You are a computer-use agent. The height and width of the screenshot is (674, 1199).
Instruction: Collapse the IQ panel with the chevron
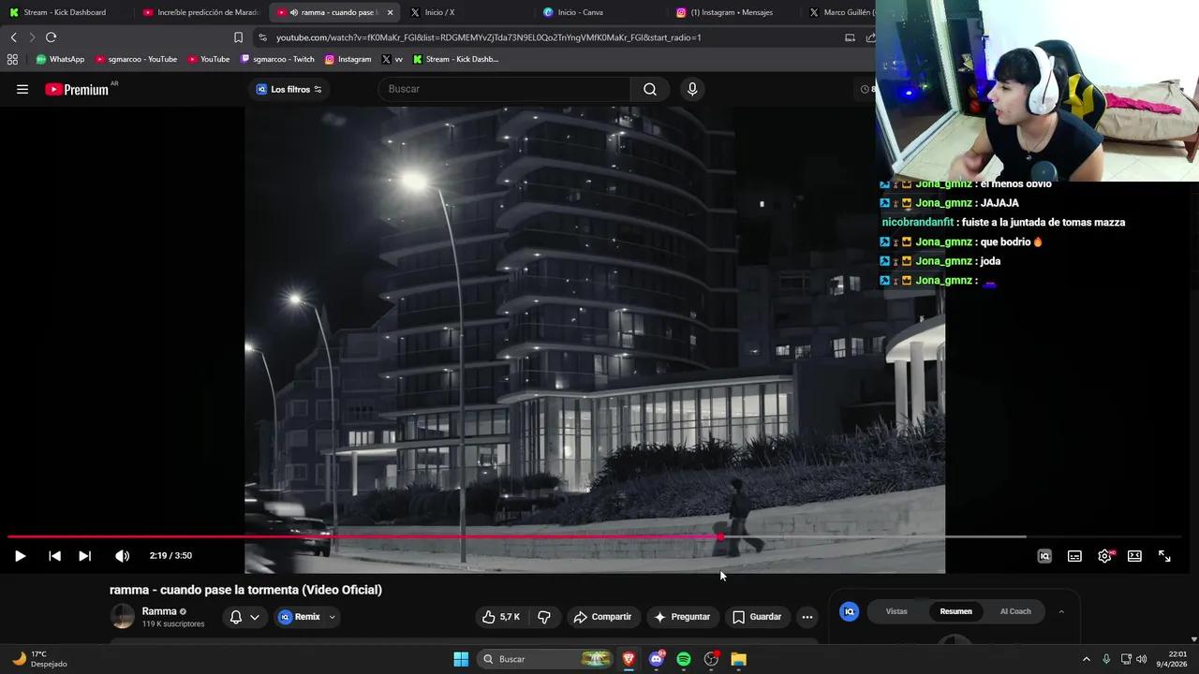pyautogui.click(x=1061, y=611)
